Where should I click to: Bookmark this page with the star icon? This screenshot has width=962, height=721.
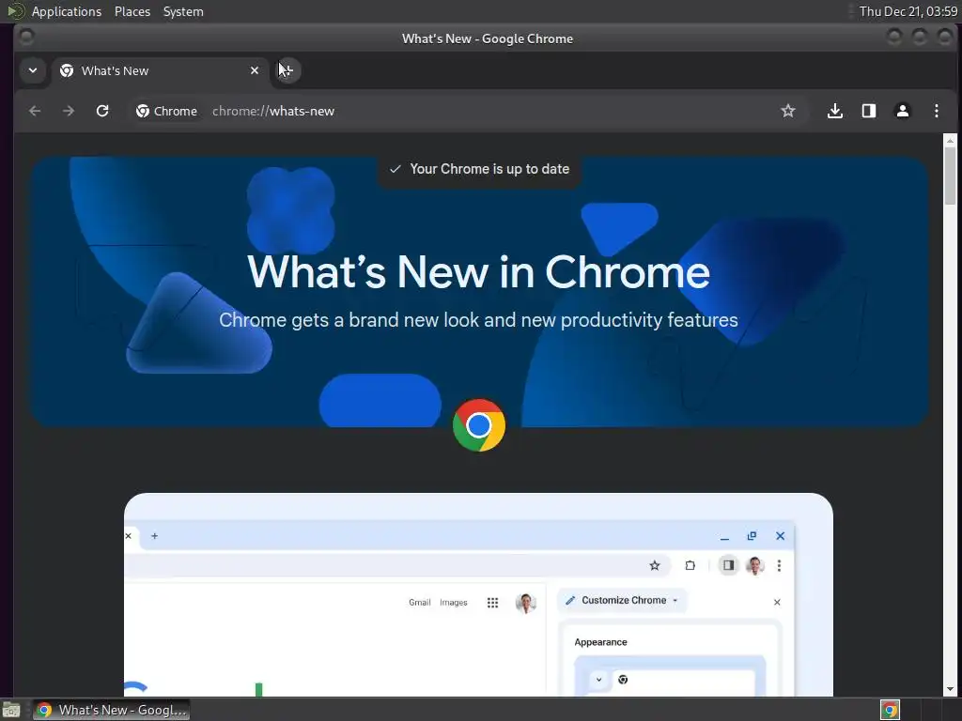tap(788, 111)
